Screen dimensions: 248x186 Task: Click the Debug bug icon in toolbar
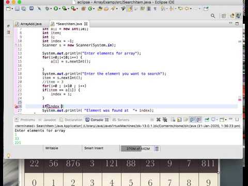click(47, 8)
